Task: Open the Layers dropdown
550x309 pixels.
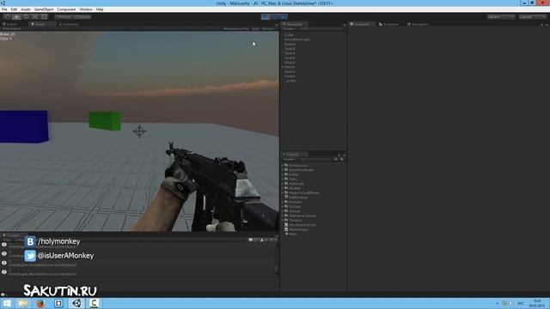Action: tap(501, 17)
